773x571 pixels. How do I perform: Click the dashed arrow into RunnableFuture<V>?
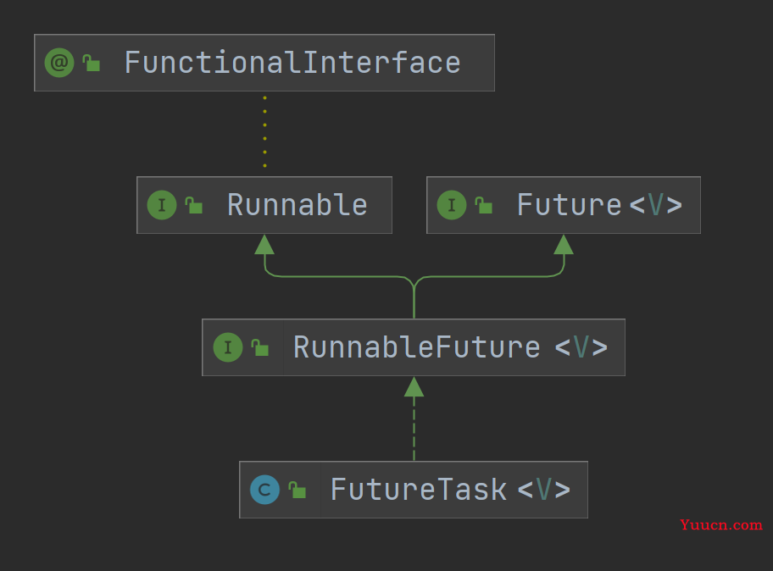(x=414, y=419)
